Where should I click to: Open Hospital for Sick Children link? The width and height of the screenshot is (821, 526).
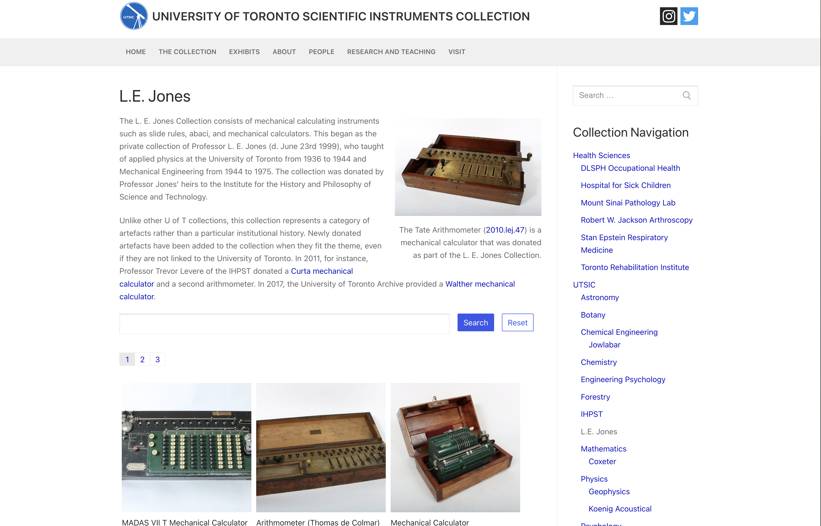[625, 186]
